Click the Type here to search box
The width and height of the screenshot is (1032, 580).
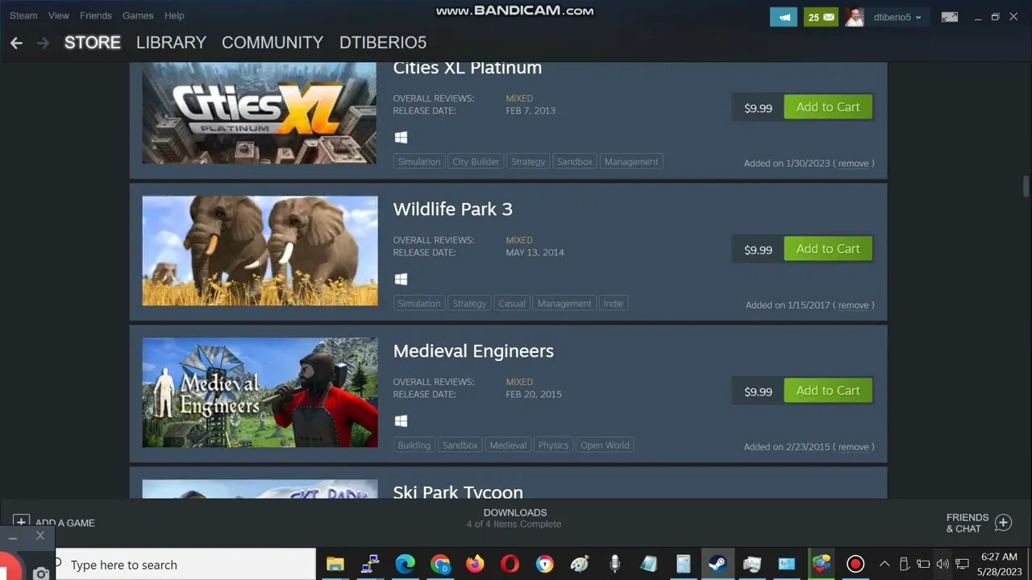point(185,565)
